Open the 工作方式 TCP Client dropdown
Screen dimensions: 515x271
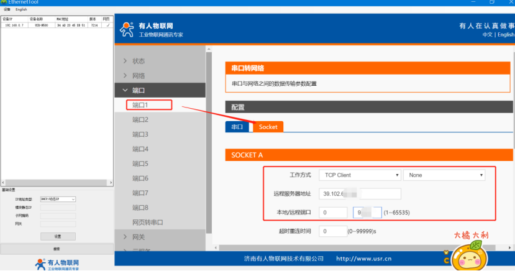pos(359,175)
